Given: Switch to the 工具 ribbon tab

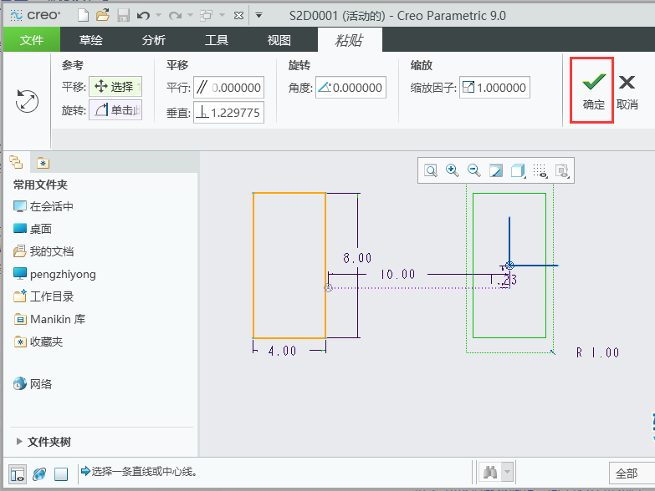Looking at the screenshot, I should pyautogui.click(x=217, y=40).
